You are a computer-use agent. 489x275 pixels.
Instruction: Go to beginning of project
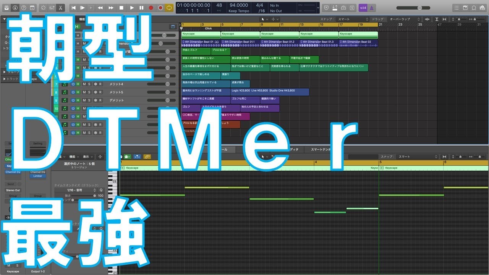coord(73,8)
